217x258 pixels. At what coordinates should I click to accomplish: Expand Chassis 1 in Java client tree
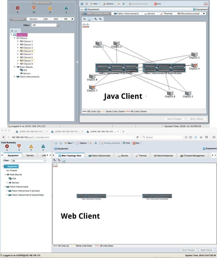(x=18, y=41)
